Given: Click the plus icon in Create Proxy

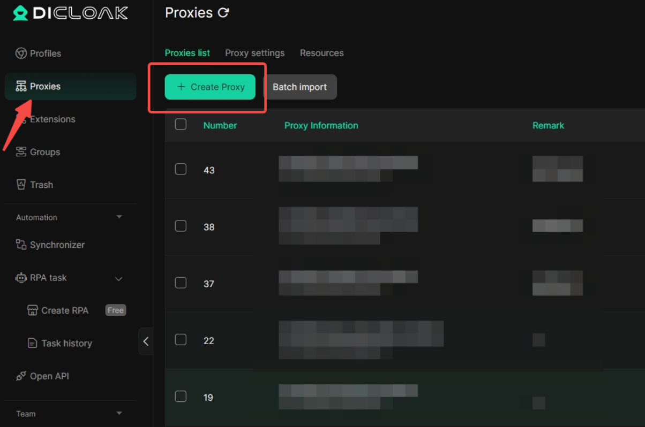Looking at the screenshot, I should 181,87.
